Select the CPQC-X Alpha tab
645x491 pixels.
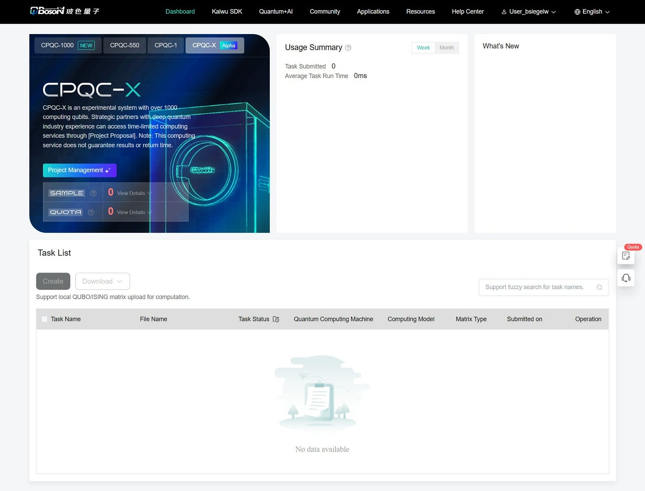click(215, 45)
